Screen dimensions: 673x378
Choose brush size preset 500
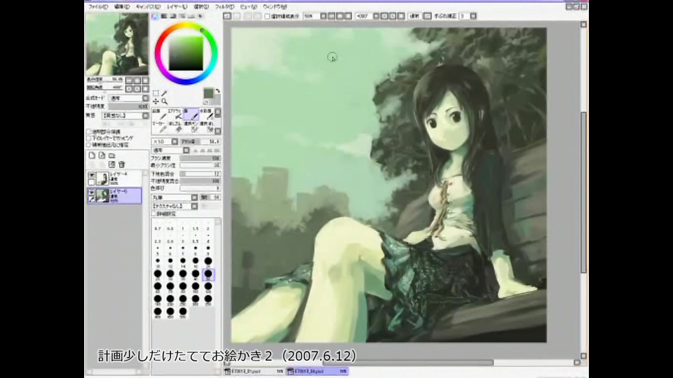[183, 312]
